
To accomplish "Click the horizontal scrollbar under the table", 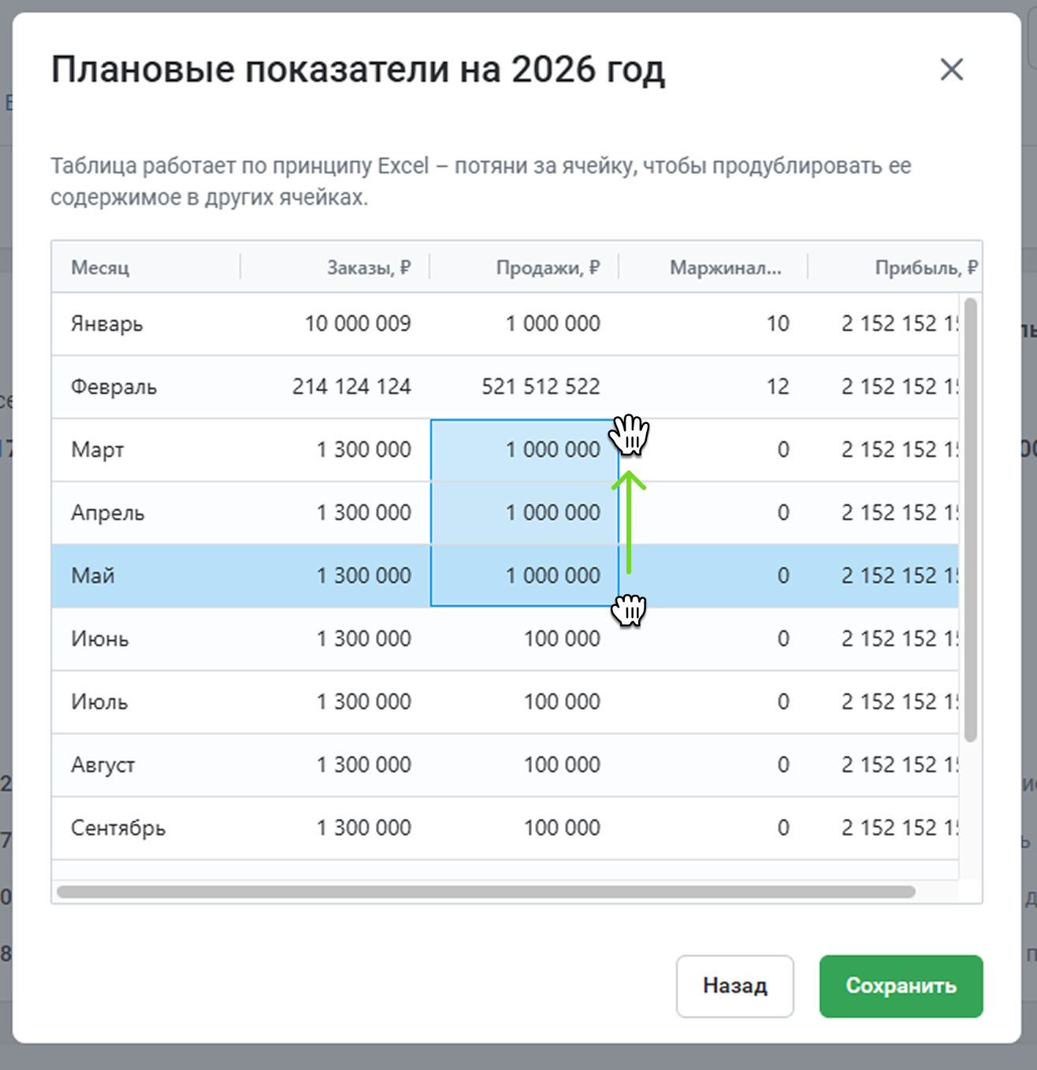I will pos(485,892).
